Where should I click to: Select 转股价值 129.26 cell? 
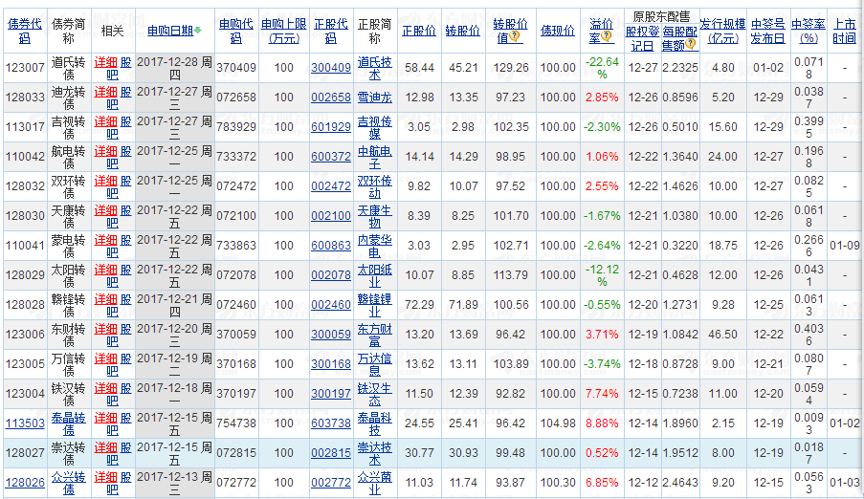click(510, 68)
